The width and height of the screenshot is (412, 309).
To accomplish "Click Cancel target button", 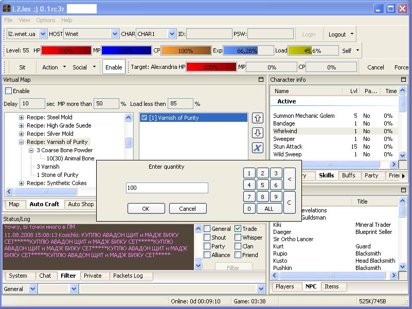I will pos(375,67).
